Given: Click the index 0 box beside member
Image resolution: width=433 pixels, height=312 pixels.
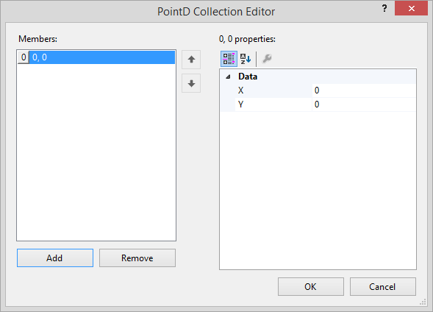Looking at the screenshot, I should pyautogui.click(x=24, y=57).
